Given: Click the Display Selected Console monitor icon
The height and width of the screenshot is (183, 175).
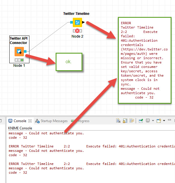Looking at the screenshot, I should coord(148,121).
